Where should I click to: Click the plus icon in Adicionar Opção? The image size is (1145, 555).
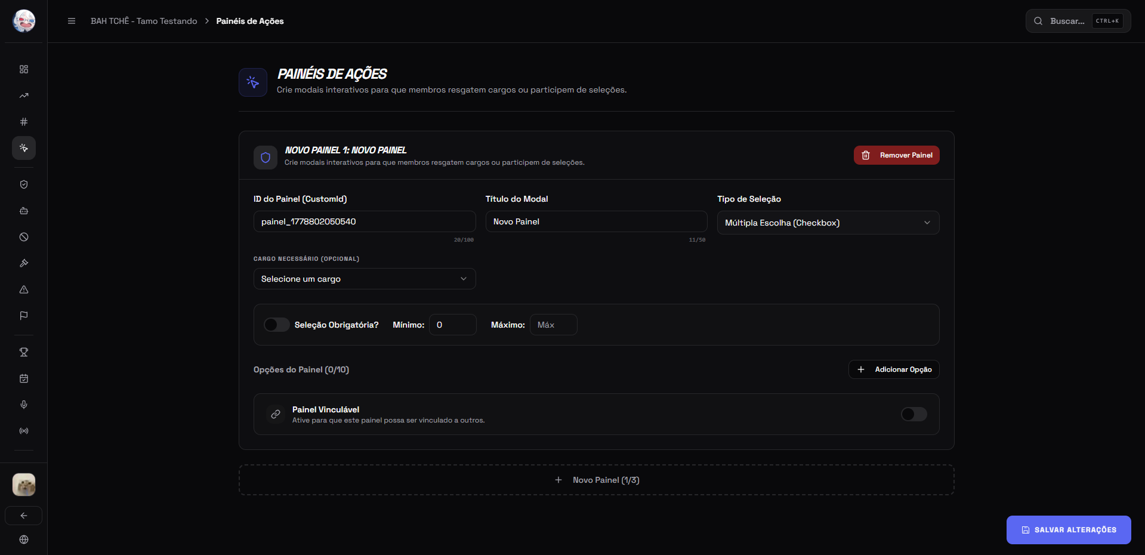(861, 369)
